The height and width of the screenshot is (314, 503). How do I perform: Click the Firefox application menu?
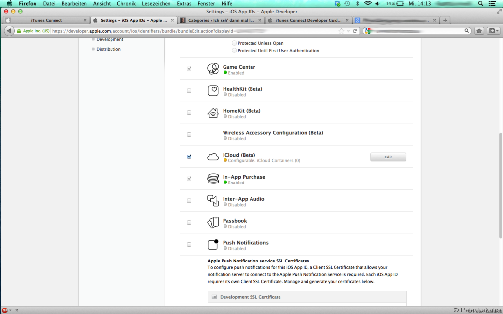pyautogui.click(x=28, y=4)
